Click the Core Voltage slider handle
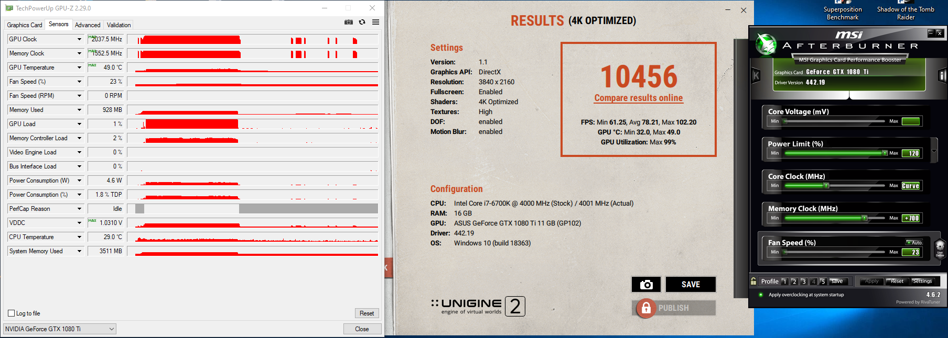This screenshot has height=338, width=948. (x=786, y=121)
